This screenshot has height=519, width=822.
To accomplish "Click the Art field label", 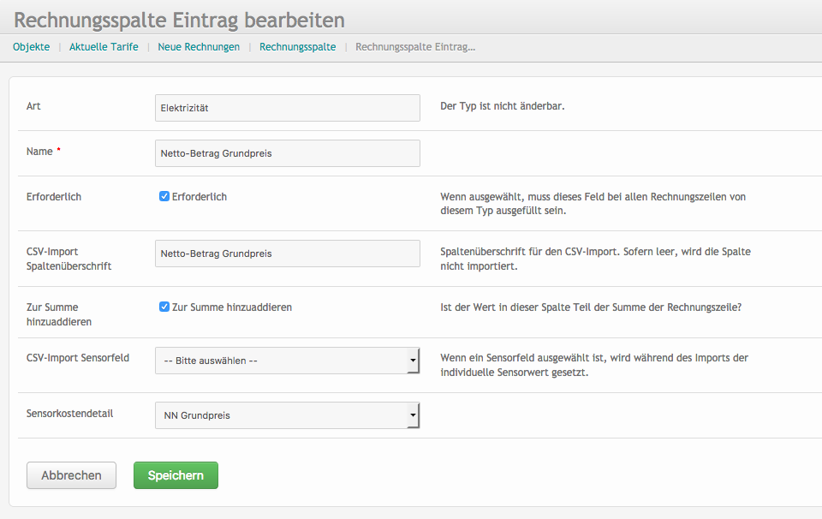I will [x=33, y=106].
